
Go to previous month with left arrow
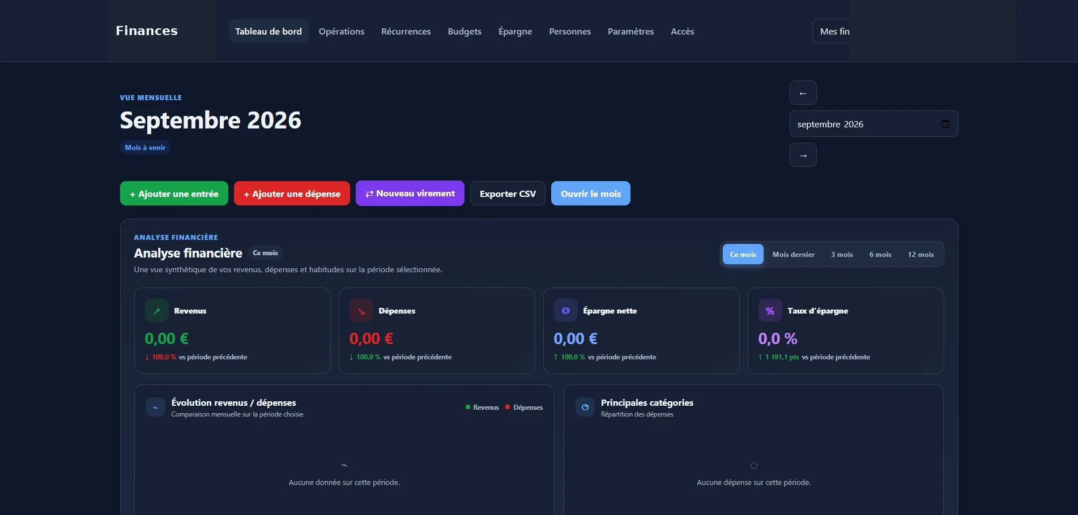coord(803,93)
